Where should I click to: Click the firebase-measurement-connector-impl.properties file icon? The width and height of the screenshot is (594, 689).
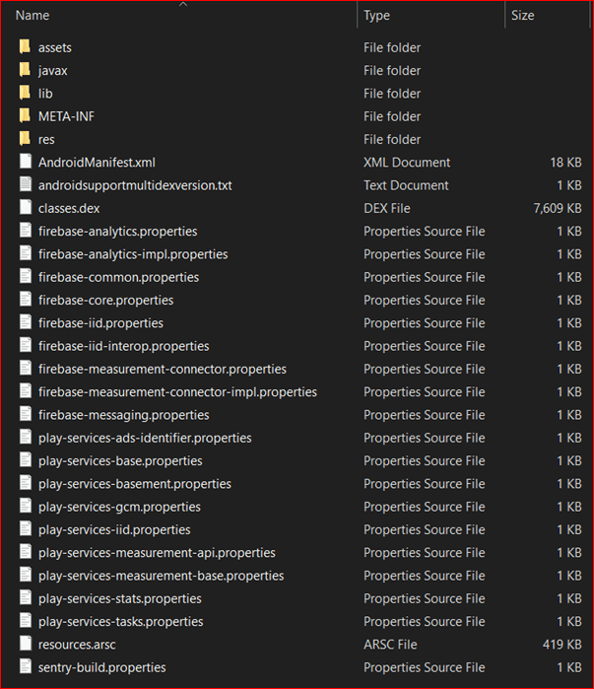[26, 390]
